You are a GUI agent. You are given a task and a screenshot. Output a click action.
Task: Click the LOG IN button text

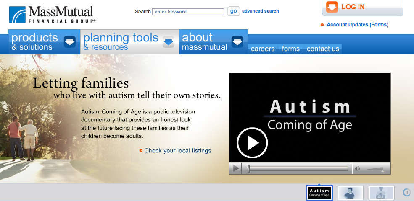(353, 7)
